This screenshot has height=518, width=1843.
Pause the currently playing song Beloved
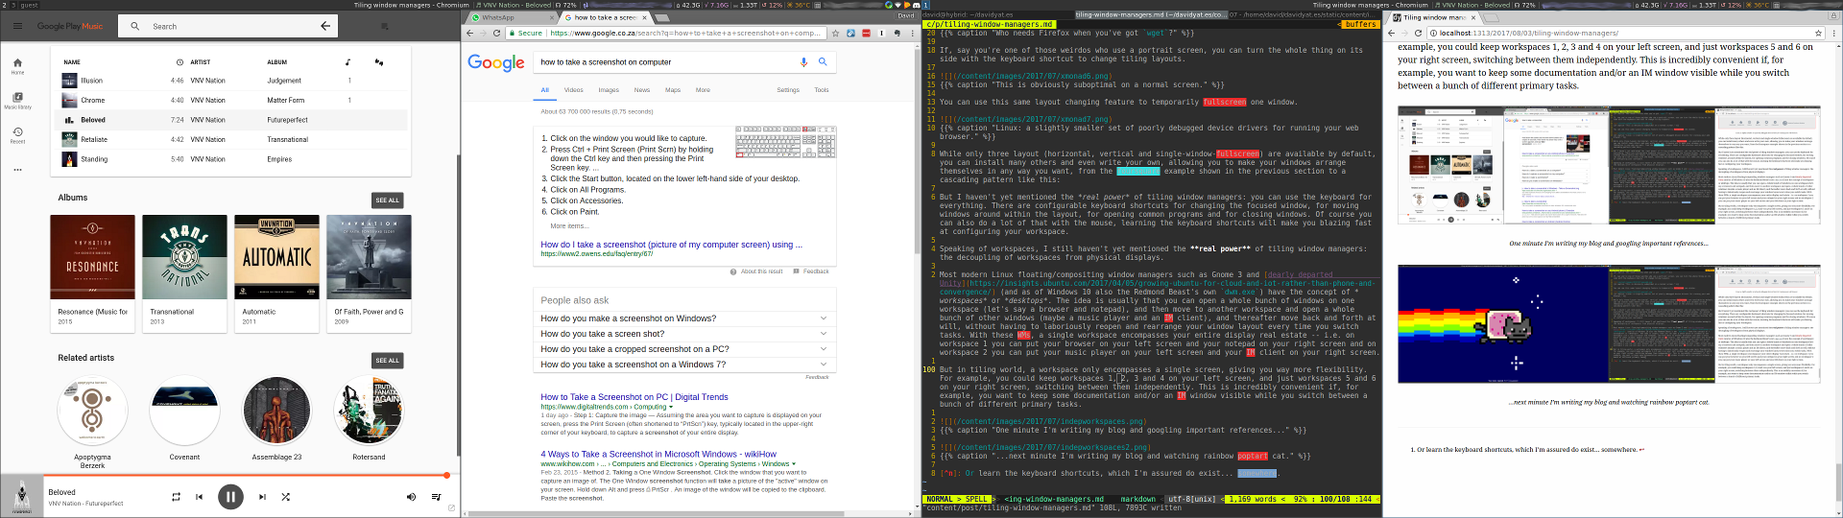tap(230, 497)
